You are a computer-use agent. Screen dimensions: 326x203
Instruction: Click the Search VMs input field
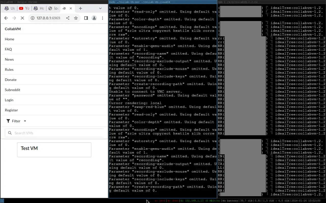[x=54, y=133]
